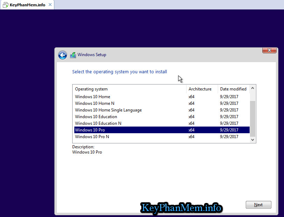Click the date in the Windows 10 Education row
The image size is (284, 217).
pos(229,117)
